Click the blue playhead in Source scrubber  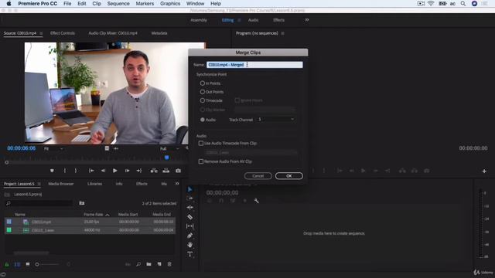coord(167,158)
